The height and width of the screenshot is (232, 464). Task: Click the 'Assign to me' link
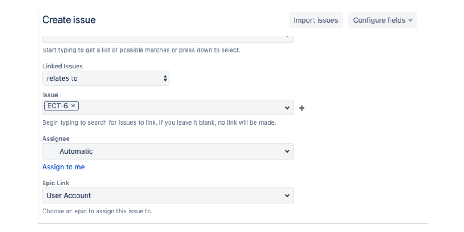(63, 167)
